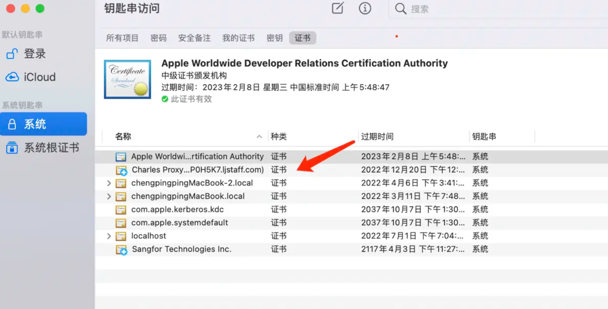This screenshot has height=309, width=608.
Task: Select the com.apple.kerberos.kdc entry
Action: (177, 209)
